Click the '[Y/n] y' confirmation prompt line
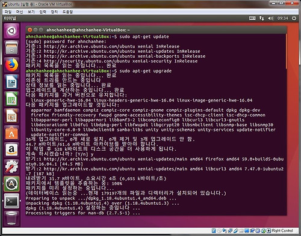This screenshot has height=236, width=301. [x=60, y=154]
